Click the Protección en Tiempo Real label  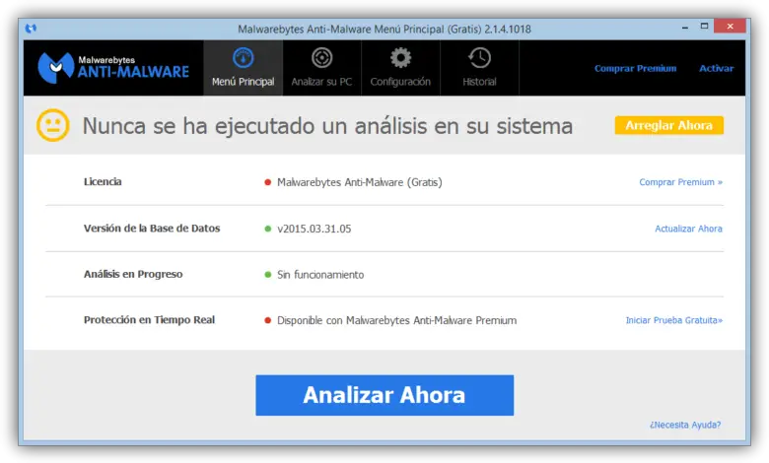(x=149, y=320)
